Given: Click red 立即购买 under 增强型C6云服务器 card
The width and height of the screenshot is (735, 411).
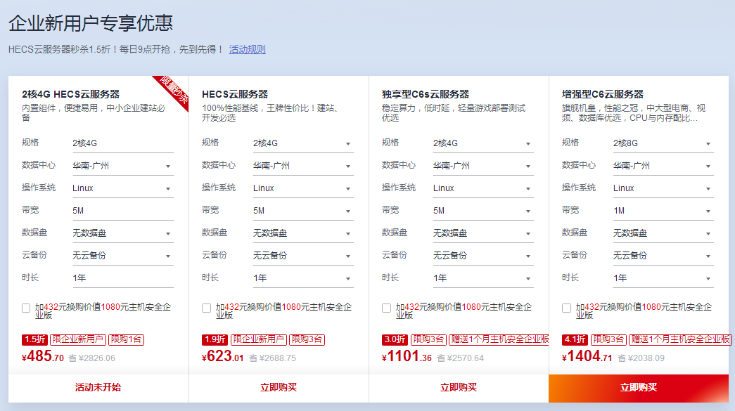Looking at the screenshot, I should click(639, 388).
